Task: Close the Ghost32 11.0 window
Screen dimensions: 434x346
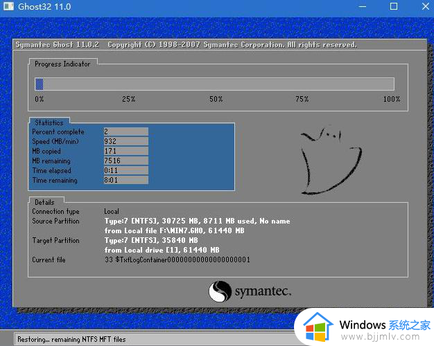Action: pyautogui.click(x=426, y=7)
